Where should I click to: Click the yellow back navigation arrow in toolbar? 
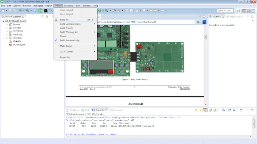click(x=155, y=11)
